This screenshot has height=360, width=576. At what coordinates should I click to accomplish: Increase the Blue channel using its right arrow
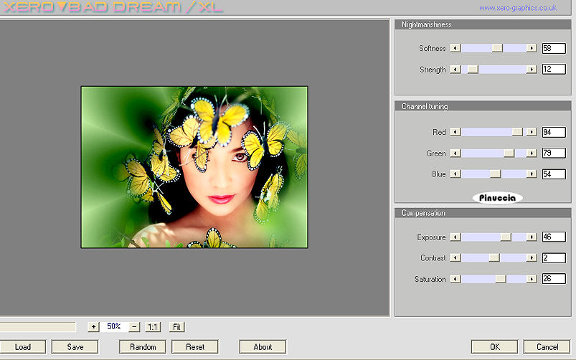pyautogui.click(x=532, y=174)
